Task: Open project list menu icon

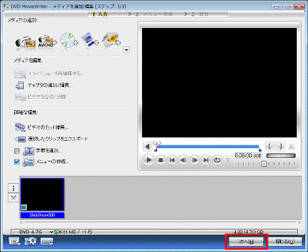Action: click(15, 241)
